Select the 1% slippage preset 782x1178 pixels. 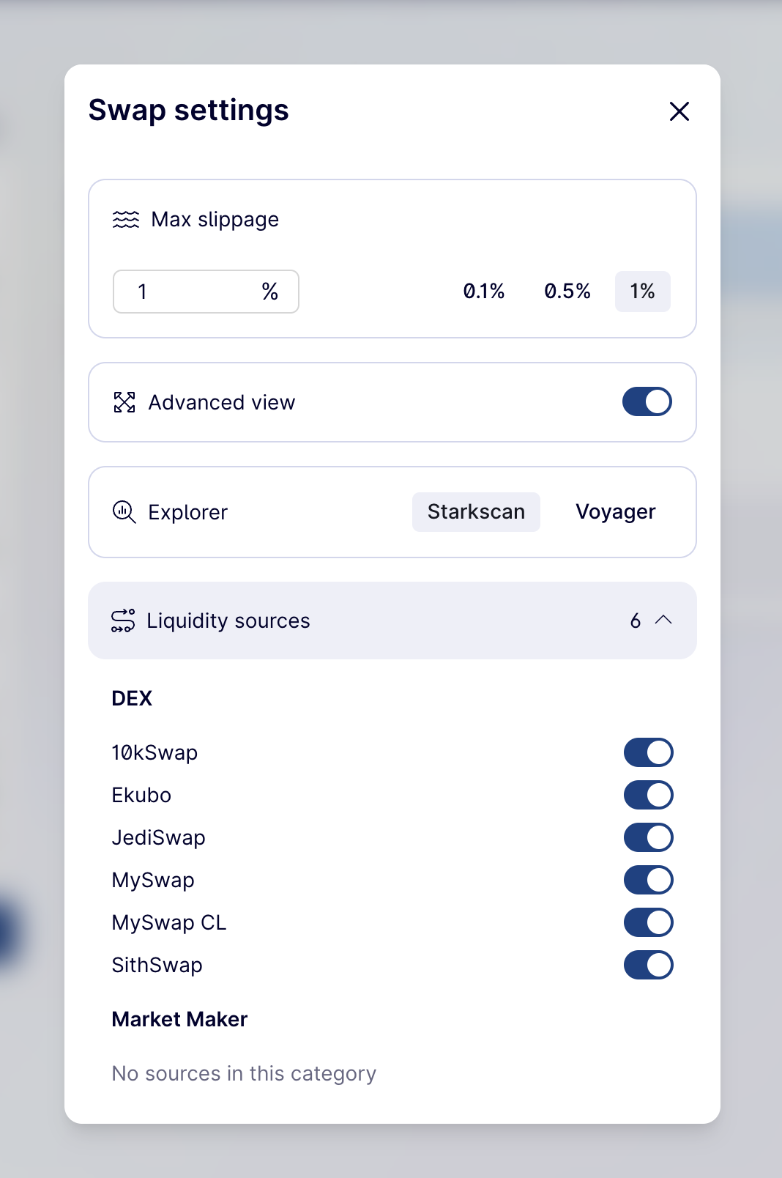(x=642, y=292)
